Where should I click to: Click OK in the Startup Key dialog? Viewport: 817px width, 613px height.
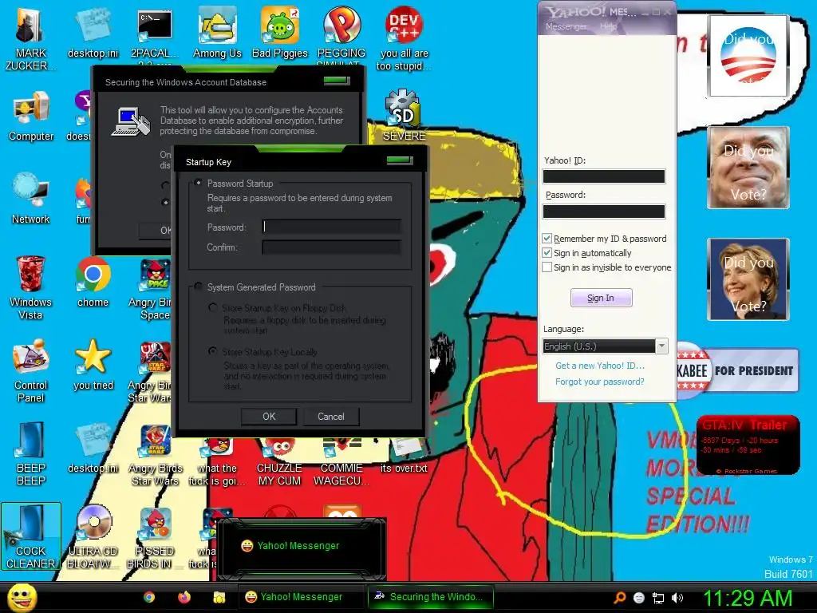coord(269,417)
